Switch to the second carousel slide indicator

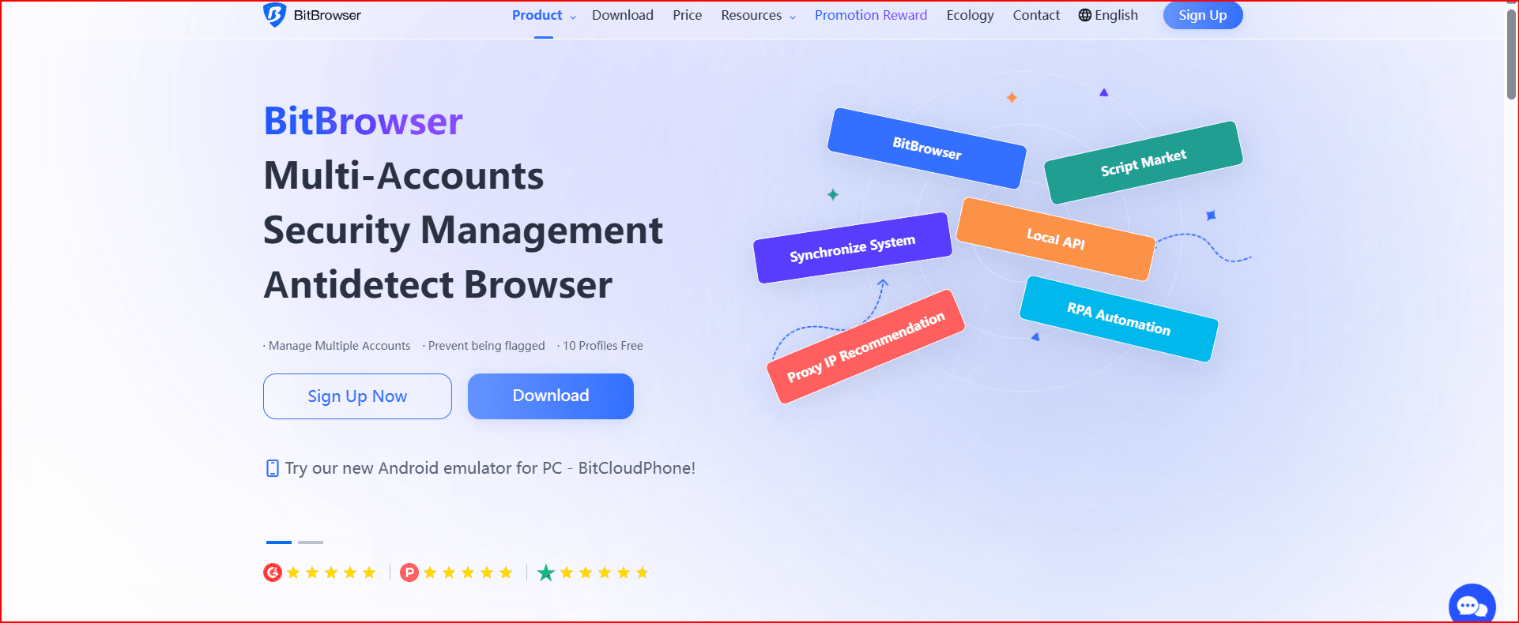click(x=311, y=542)
